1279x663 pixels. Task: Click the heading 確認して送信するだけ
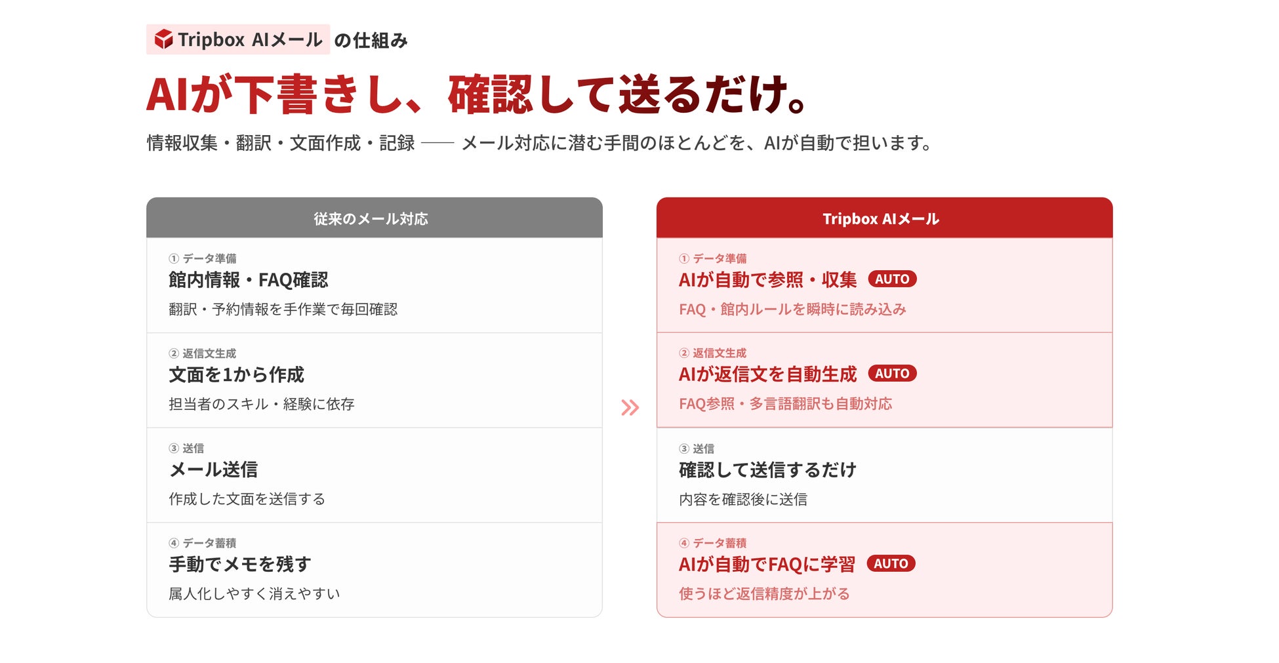[x=767, y=470]
